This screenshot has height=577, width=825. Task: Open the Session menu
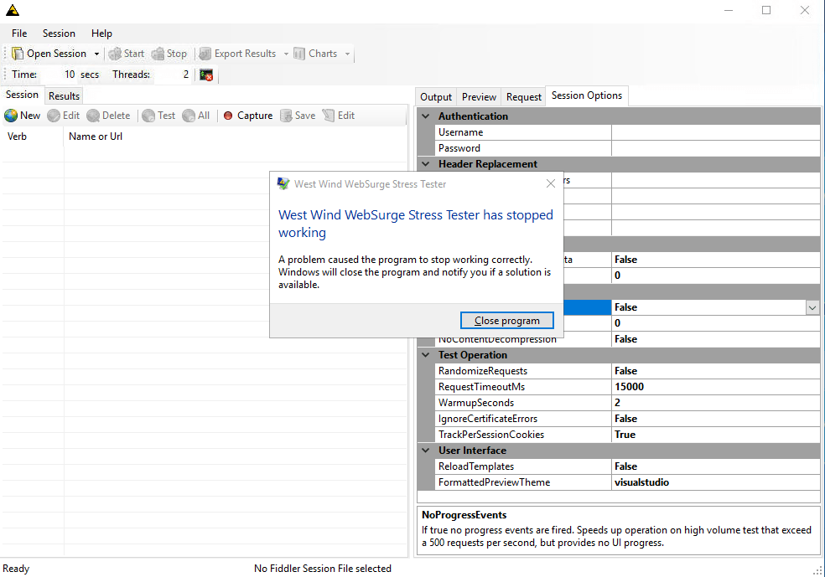pyautogui.click(x=59, y=33)
